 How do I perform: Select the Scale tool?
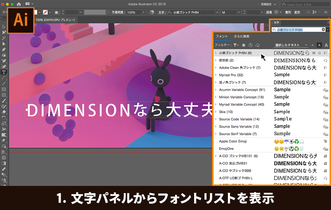tap(3, 124)
